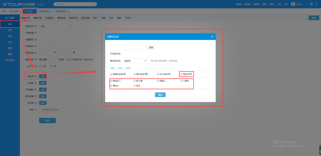The width and height of the screenshot is (321, 156).
Task: Click the magnifier icon in top search bar
Action: (x=93, y=4)
